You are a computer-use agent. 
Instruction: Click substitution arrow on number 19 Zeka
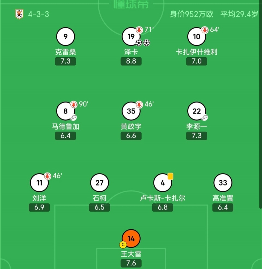139,30
